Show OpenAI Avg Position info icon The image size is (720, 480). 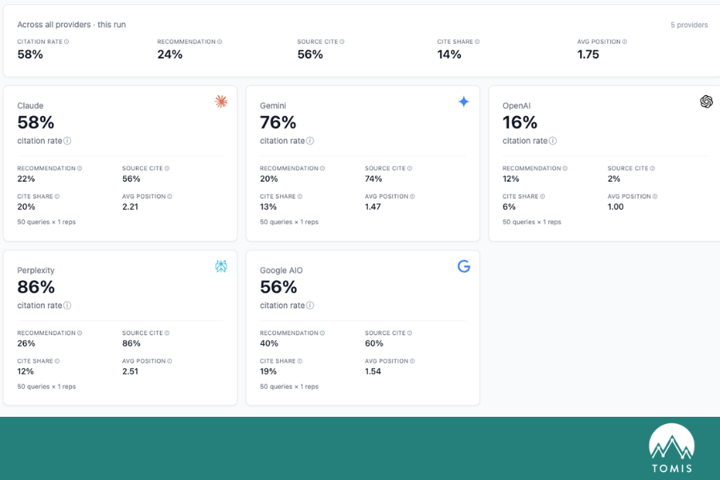655,197
